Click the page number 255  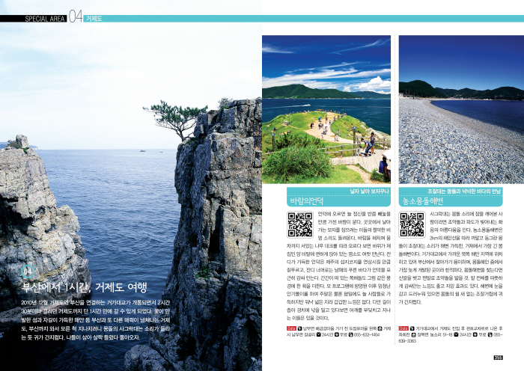pyautogui.click(x=497, y=357)
